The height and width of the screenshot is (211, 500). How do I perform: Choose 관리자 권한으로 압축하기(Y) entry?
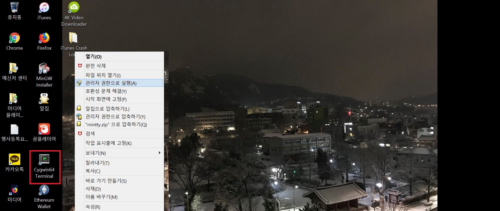[x=119, y=117]
